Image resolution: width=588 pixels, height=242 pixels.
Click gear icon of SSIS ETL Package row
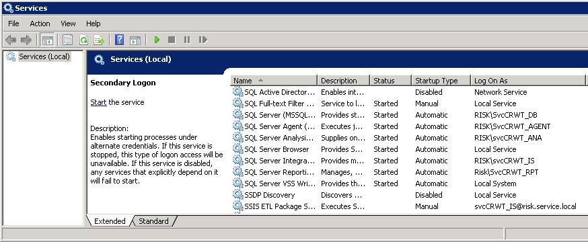tap(237, 206)
